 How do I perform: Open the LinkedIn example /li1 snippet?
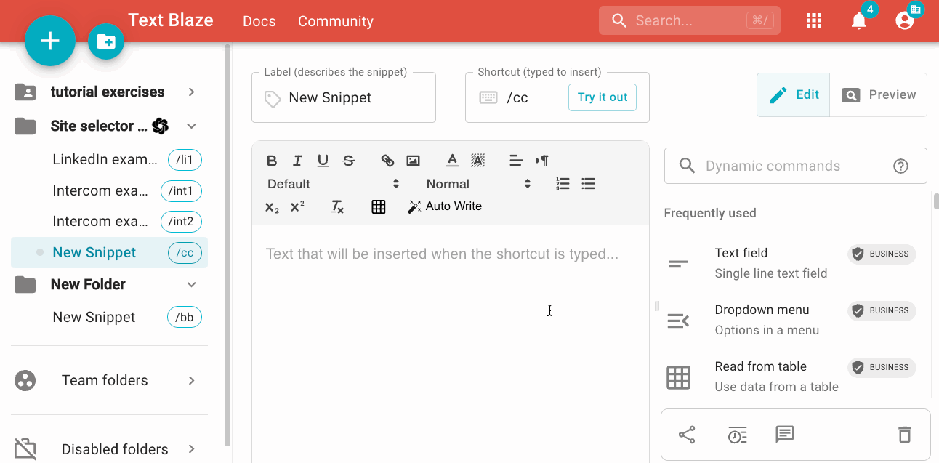109,160
